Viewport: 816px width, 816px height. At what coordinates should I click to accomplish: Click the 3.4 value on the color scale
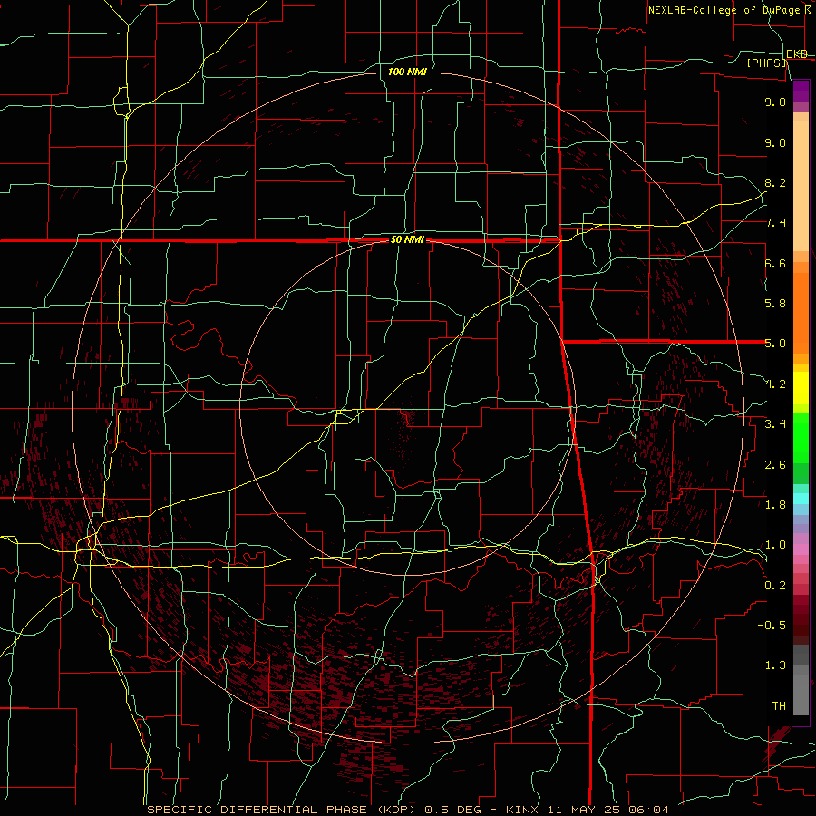[775, 424]
